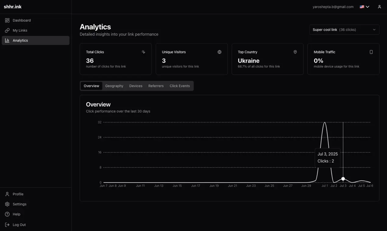Click the 32 y-axis value
The width and height of the screenshot is (387, 231).
[100, 122]
